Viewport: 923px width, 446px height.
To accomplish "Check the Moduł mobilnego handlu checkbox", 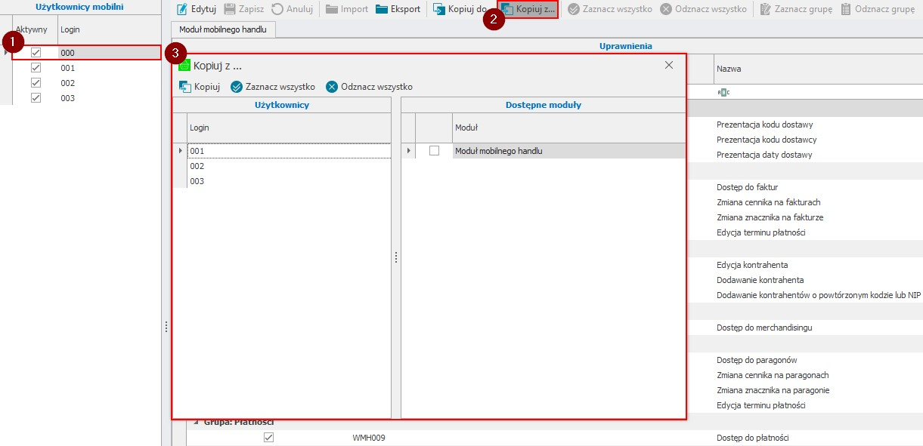I will click(434, 151).
